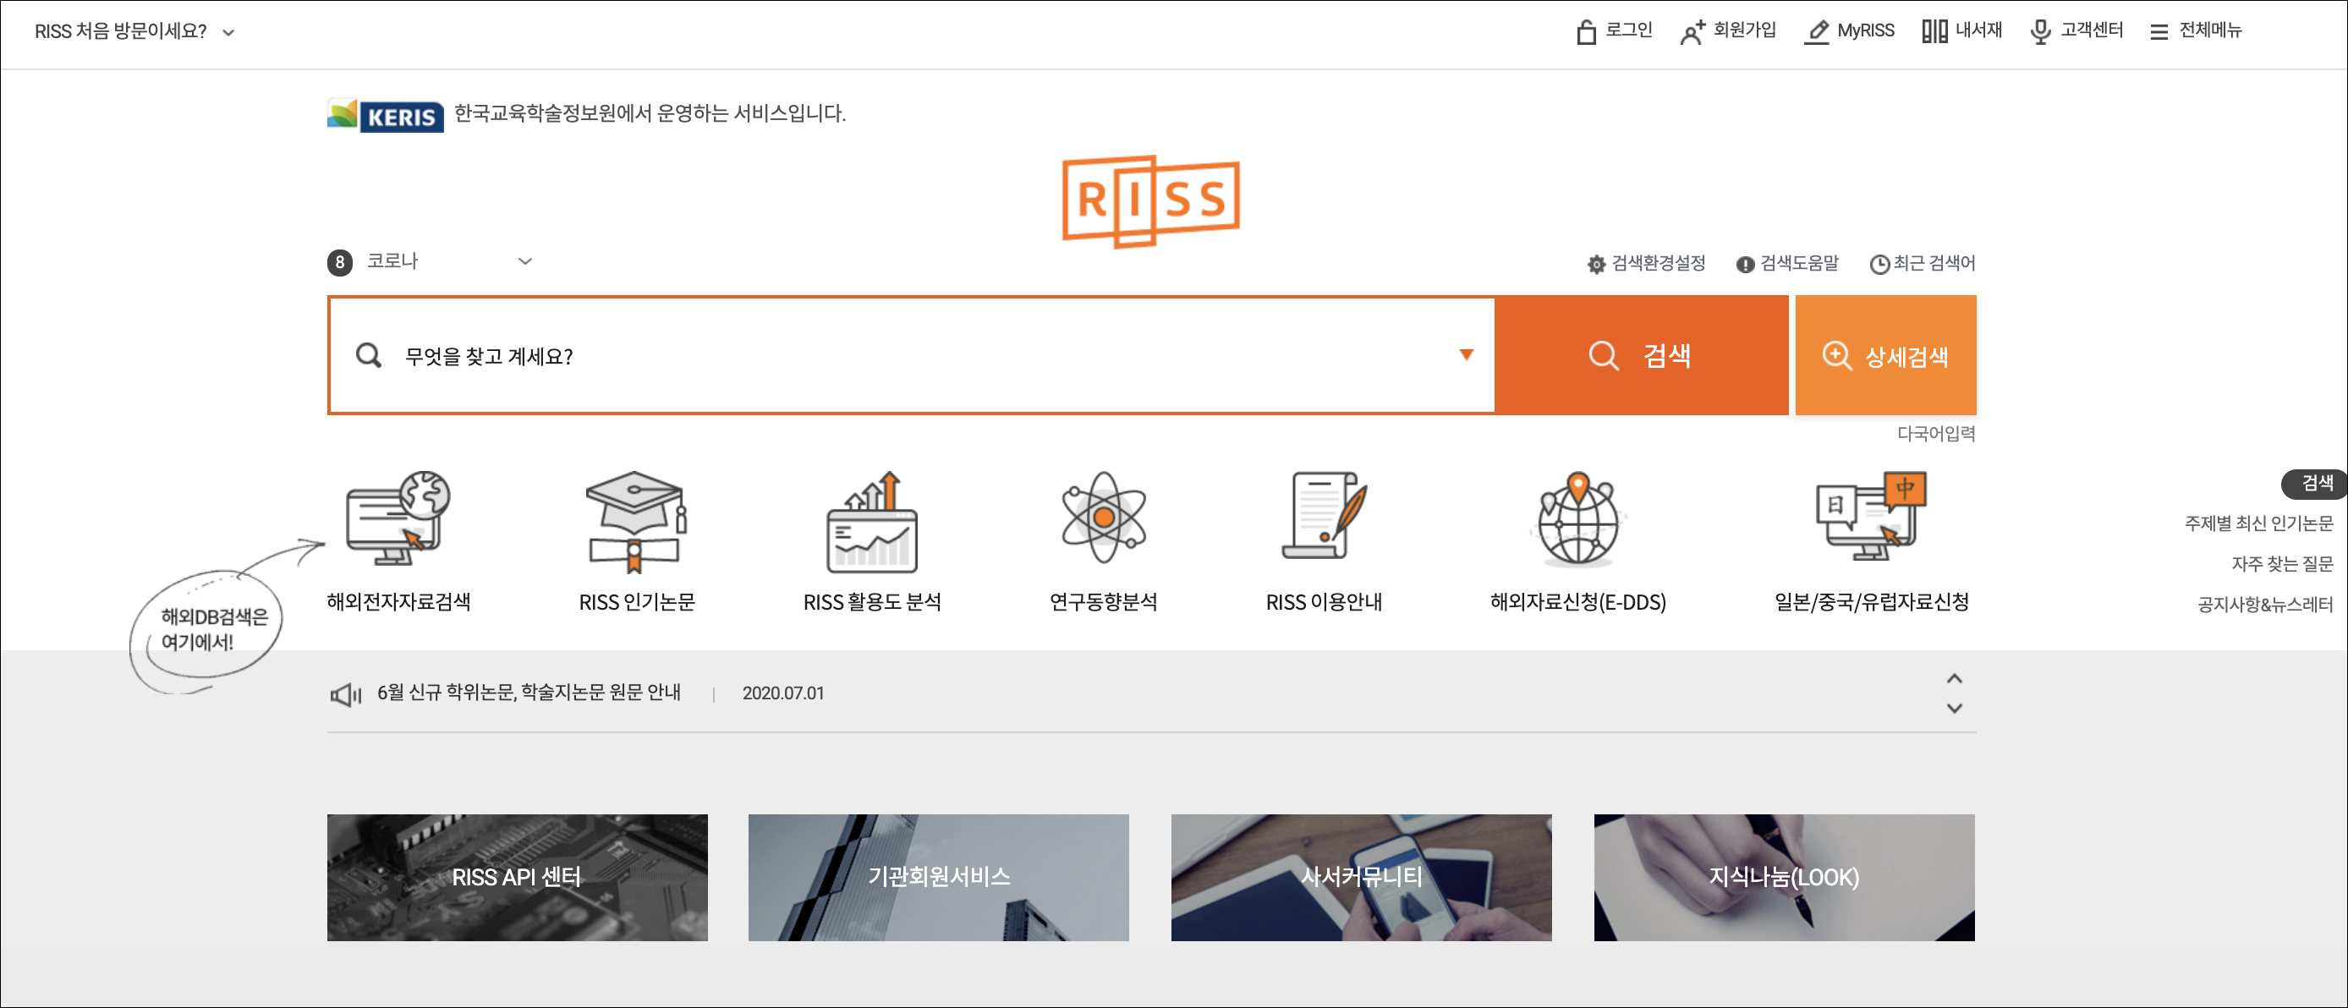Open 내서재 bookshelf icon
This screenshot has width=2348, height=1008.
1934,32
